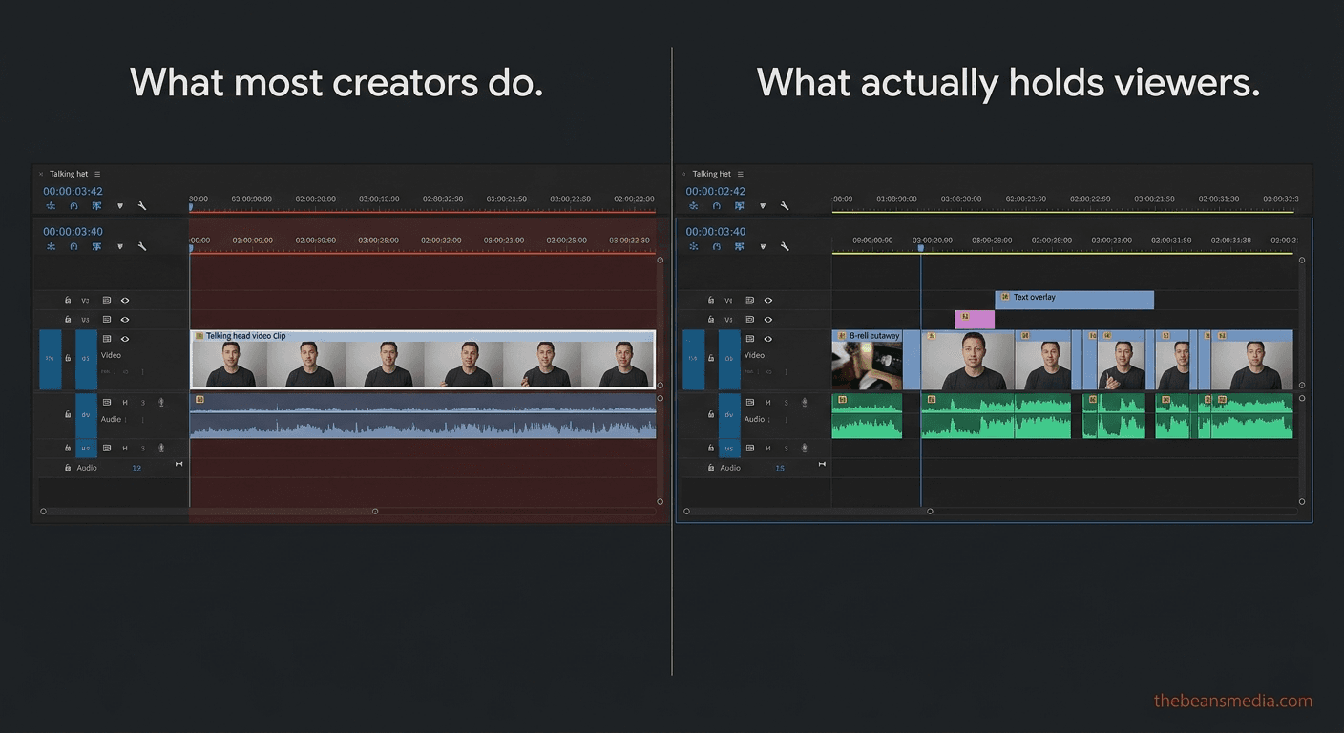Select the pink clip below Text overlay

tap(975, 320)
